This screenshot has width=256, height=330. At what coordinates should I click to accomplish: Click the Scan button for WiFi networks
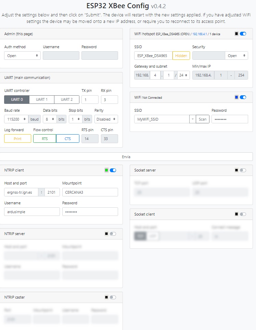(203, 119)
